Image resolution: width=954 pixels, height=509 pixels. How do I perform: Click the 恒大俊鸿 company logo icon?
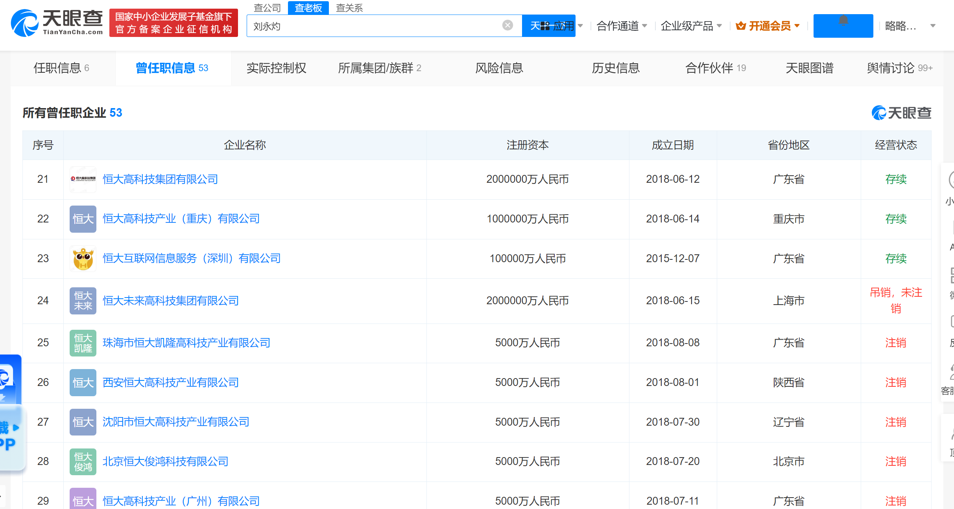(83, 461)
